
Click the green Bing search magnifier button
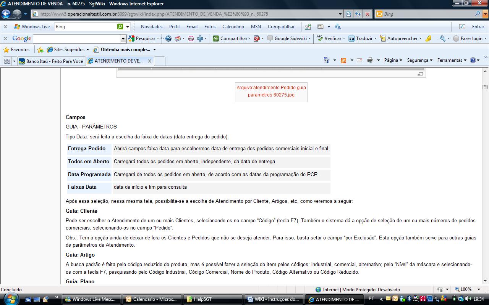pyautogui.click(x=120, y=27)
